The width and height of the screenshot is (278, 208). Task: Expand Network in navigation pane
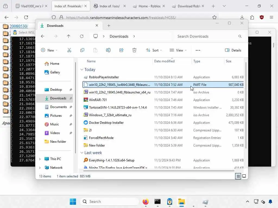[40, 168]
